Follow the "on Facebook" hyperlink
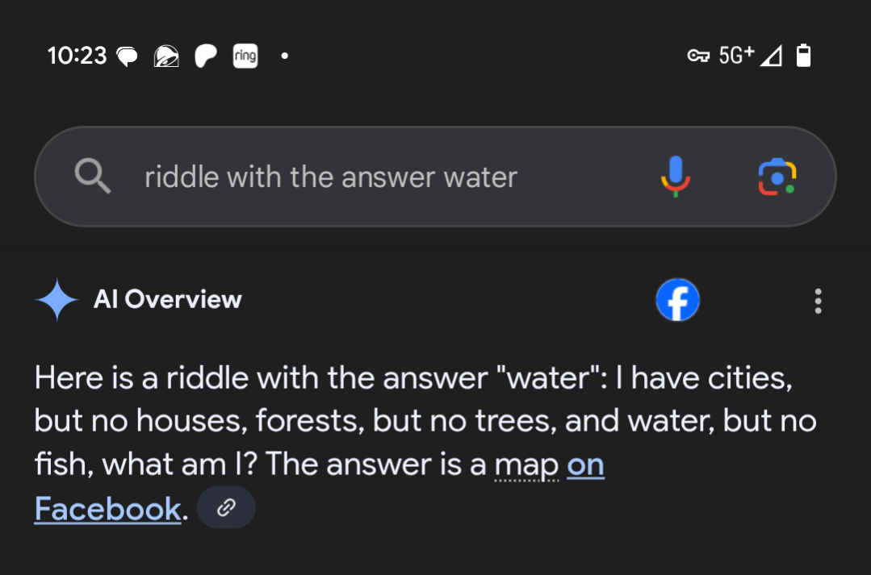Screen dimensions: 871x575 (x=107, y=509)
